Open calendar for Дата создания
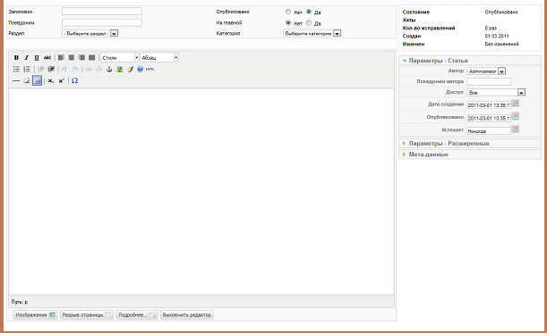This screenshot has height=333, width=547. [x=516, y=104]
